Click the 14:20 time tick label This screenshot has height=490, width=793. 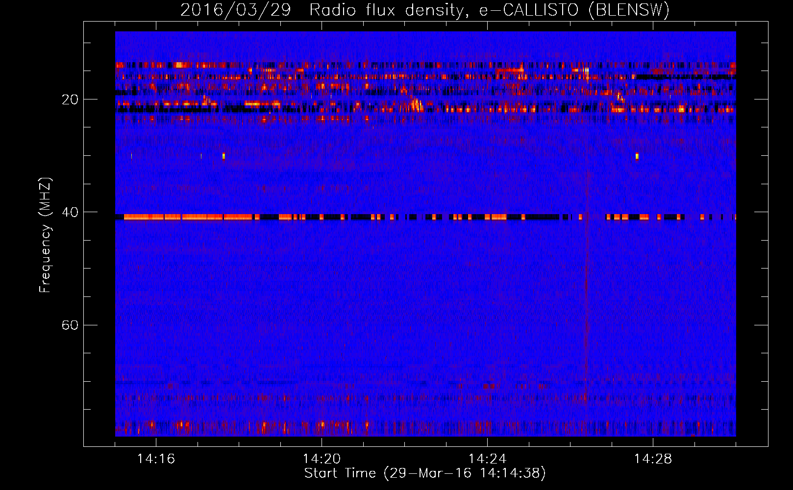[x=322, y=459]
